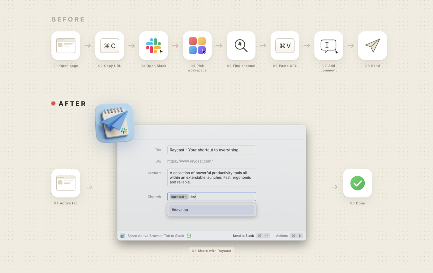Click the K key icon in footer

point(300,236)
